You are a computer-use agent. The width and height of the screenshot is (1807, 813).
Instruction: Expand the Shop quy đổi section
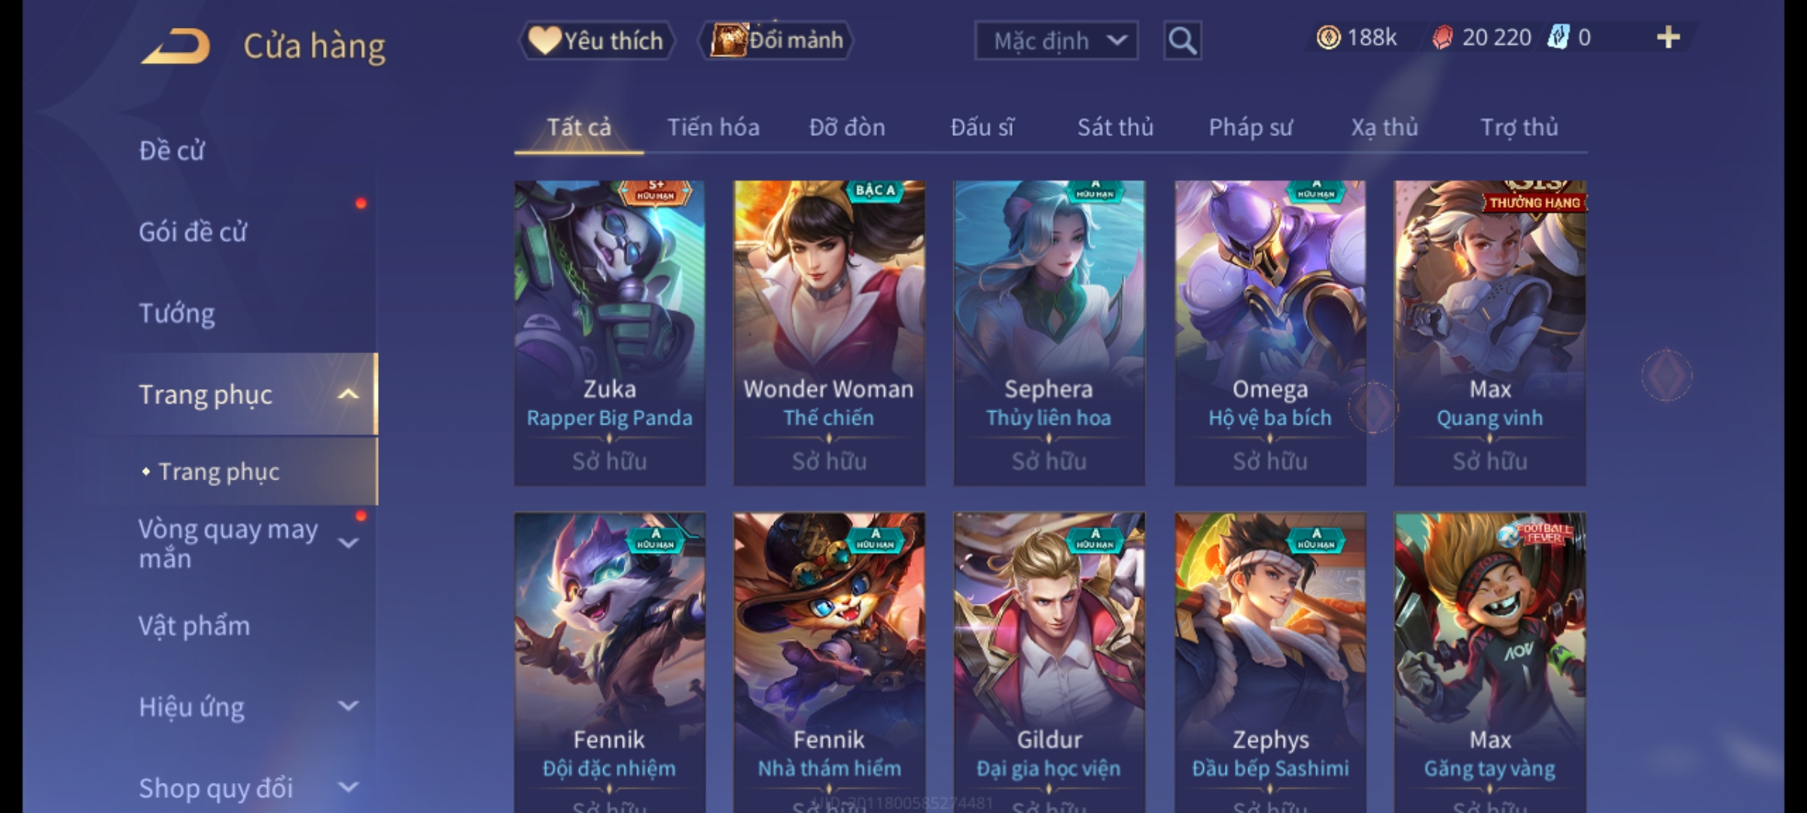click(x=348, y=787)
